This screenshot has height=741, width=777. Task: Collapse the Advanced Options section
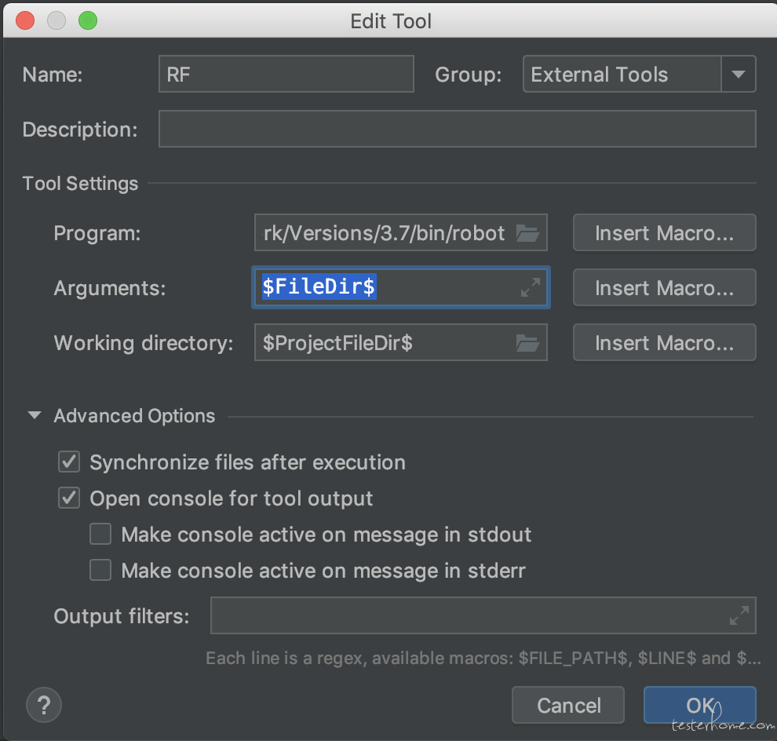click(x=35, y=415)
